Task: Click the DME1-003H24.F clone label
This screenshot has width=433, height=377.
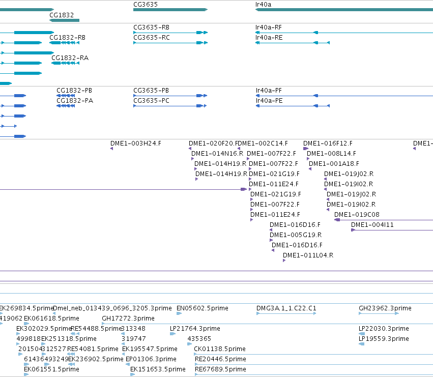Action: [x=135, y=143]
